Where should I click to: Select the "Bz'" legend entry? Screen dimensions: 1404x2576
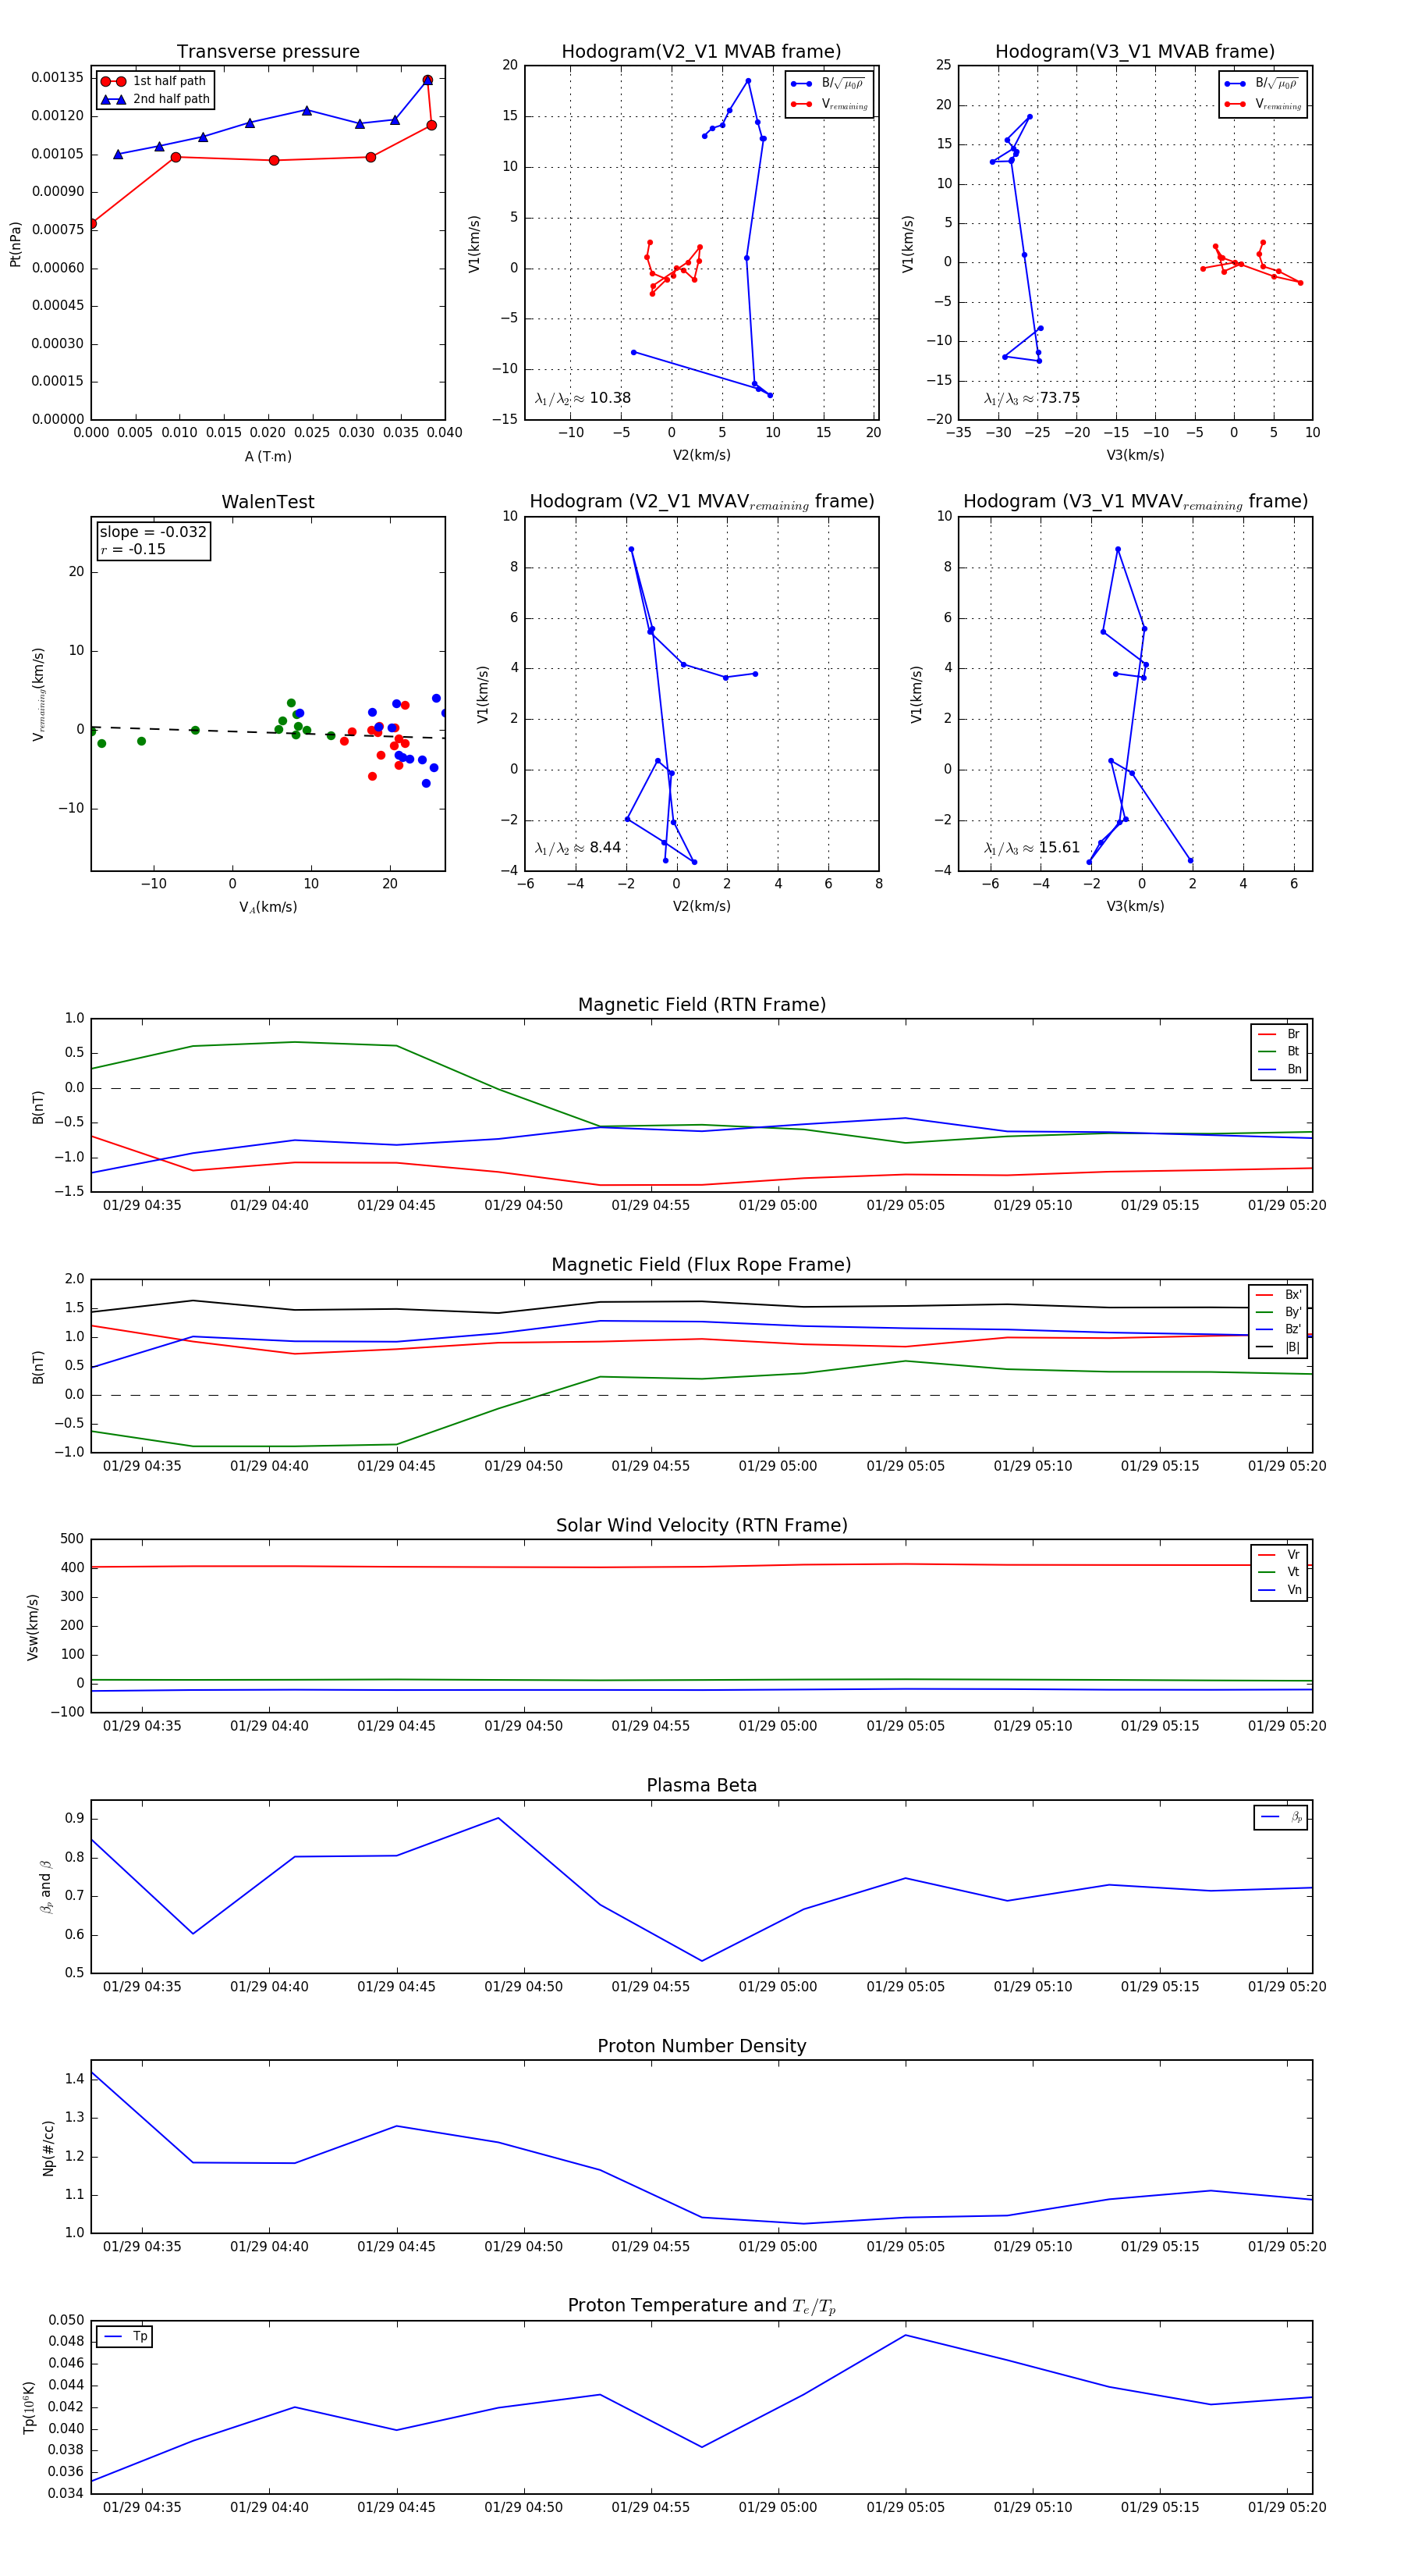(1278, 1329)
